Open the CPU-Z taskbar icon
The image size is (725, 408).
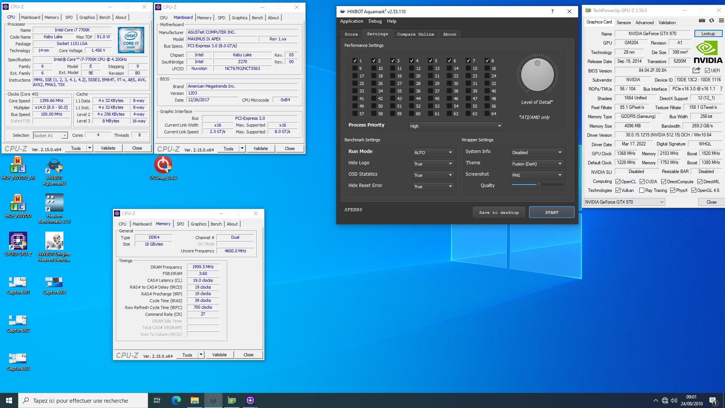(250, 400)
